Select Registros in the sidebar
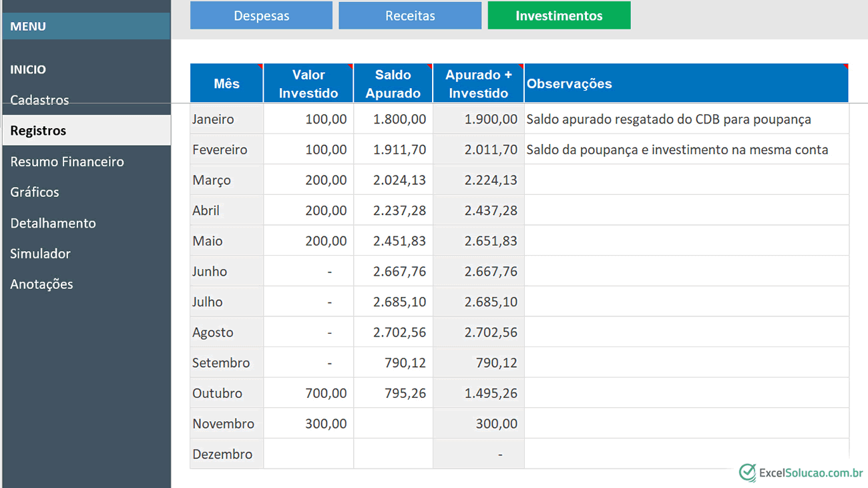This screenshot has width=868, height=488. pos(86,130)
